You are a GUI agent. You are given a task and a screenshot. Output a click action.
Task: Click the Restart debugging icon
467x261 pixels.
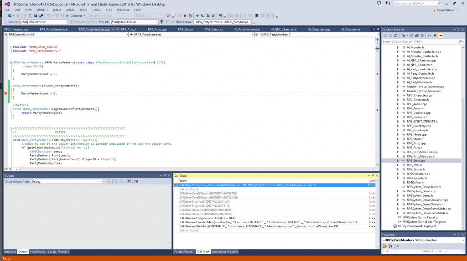pyautogui.click(x=190, y=15)
